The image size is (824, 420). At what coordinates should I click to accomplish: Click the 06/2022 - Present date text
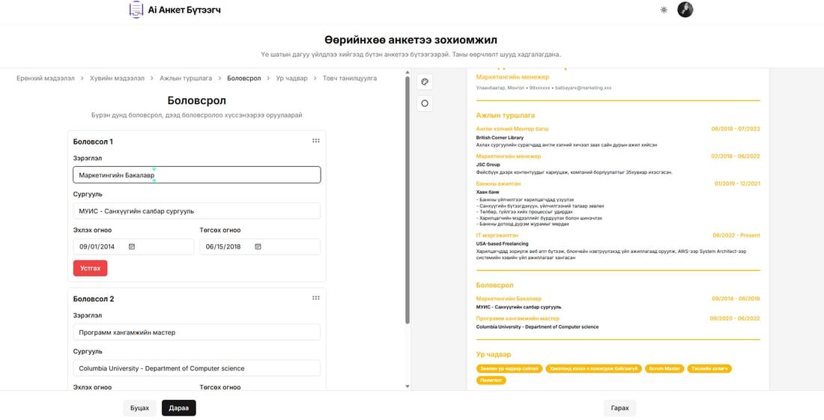(736, 235)
